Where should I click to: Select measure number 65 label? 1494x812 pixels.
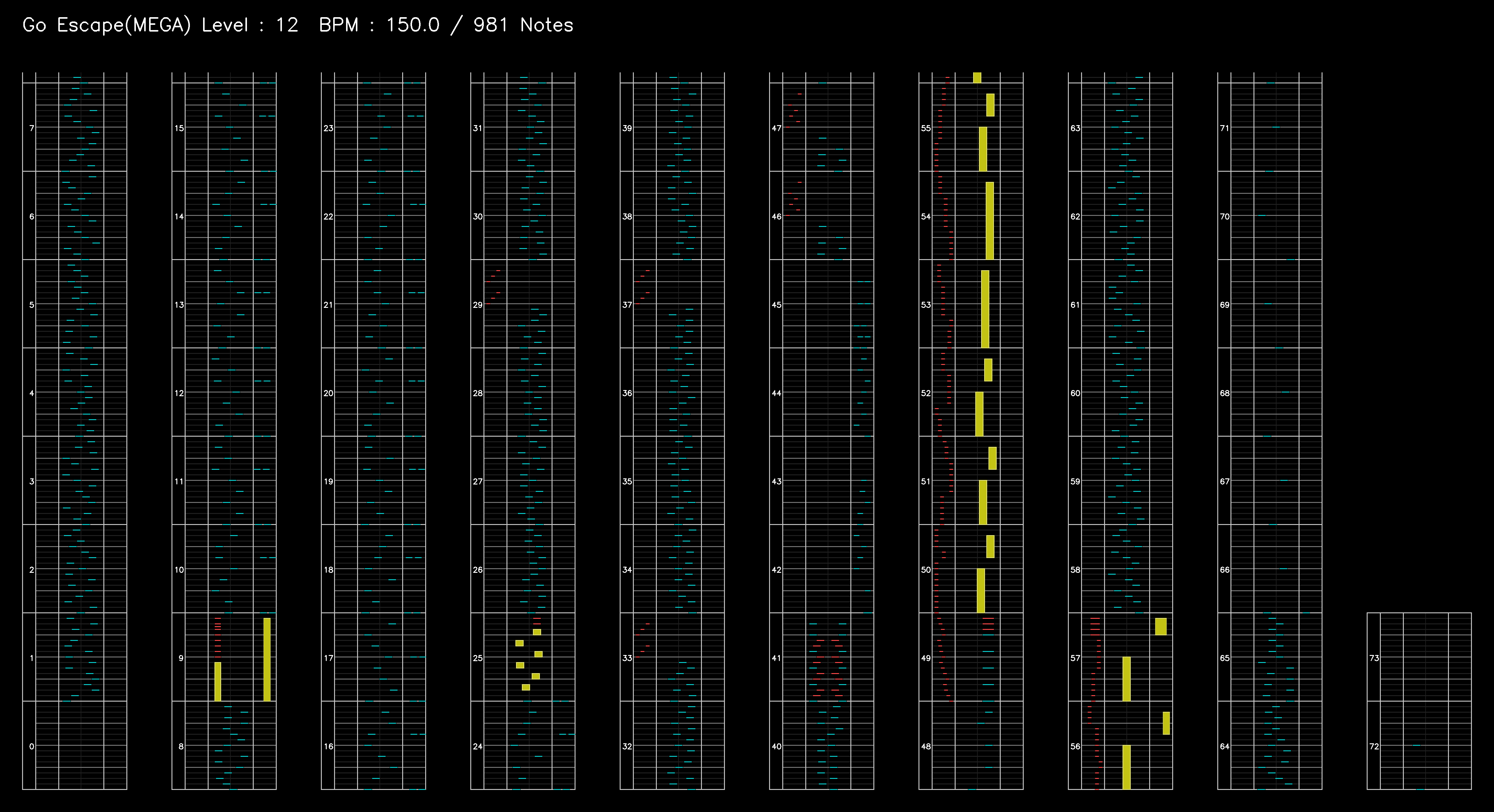tap(1224, 658)
